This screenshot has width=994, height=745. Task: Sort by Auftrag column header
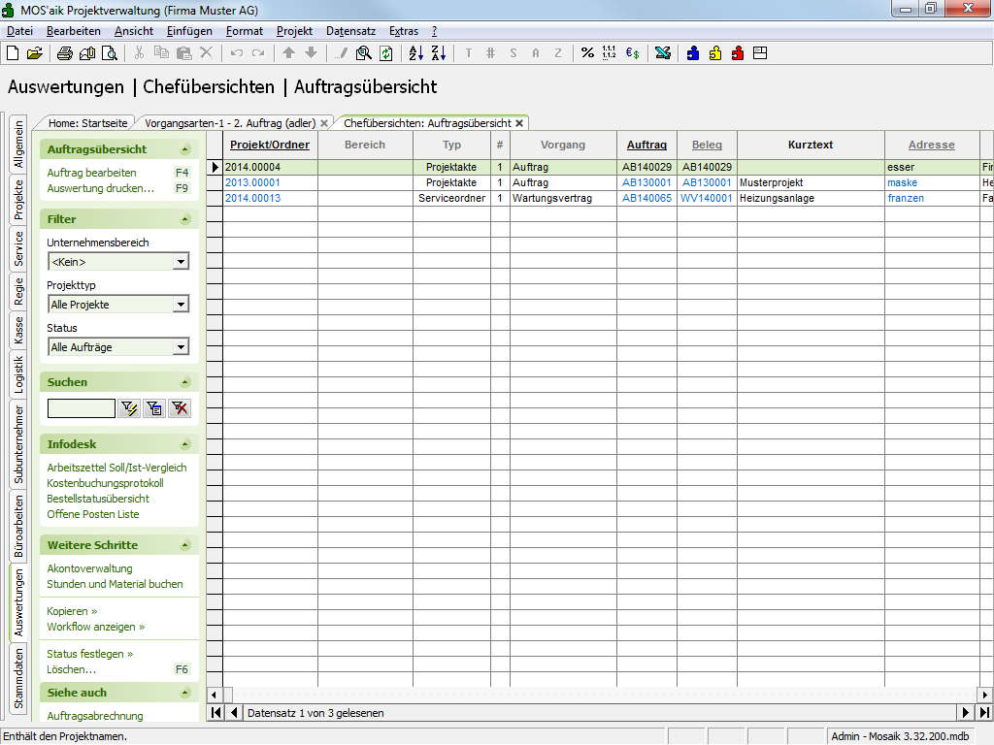[x=646, y=146]
